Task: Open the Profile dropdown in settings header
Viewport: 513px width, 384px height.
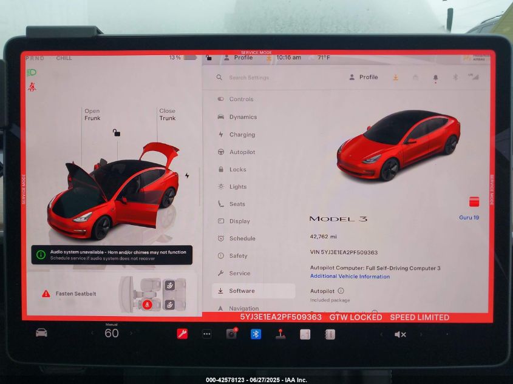Action: 363,78
